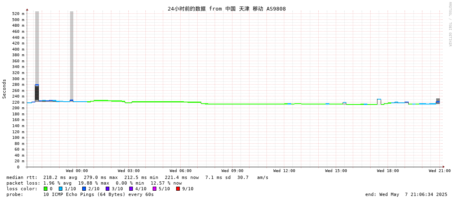Click the small white latency bump before Wed 18:00
Viewport: 454px width, 200px height.
click(x=379, y=102)
